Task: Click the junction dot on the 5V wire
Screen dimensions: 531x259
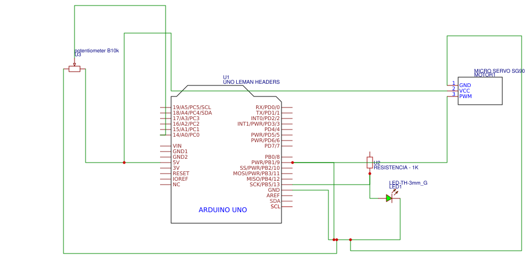Action: point(124,163)
